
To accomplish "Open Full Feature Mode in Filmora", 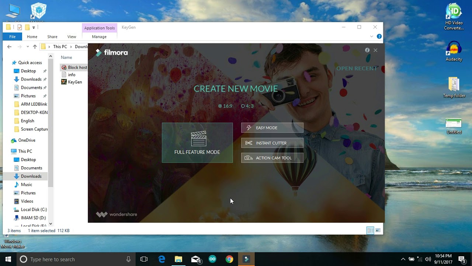I will pyautogui.click(x=197, y=143).
